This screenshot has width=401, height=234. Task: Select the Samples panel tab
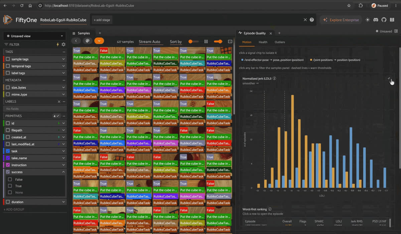(82, 33)
